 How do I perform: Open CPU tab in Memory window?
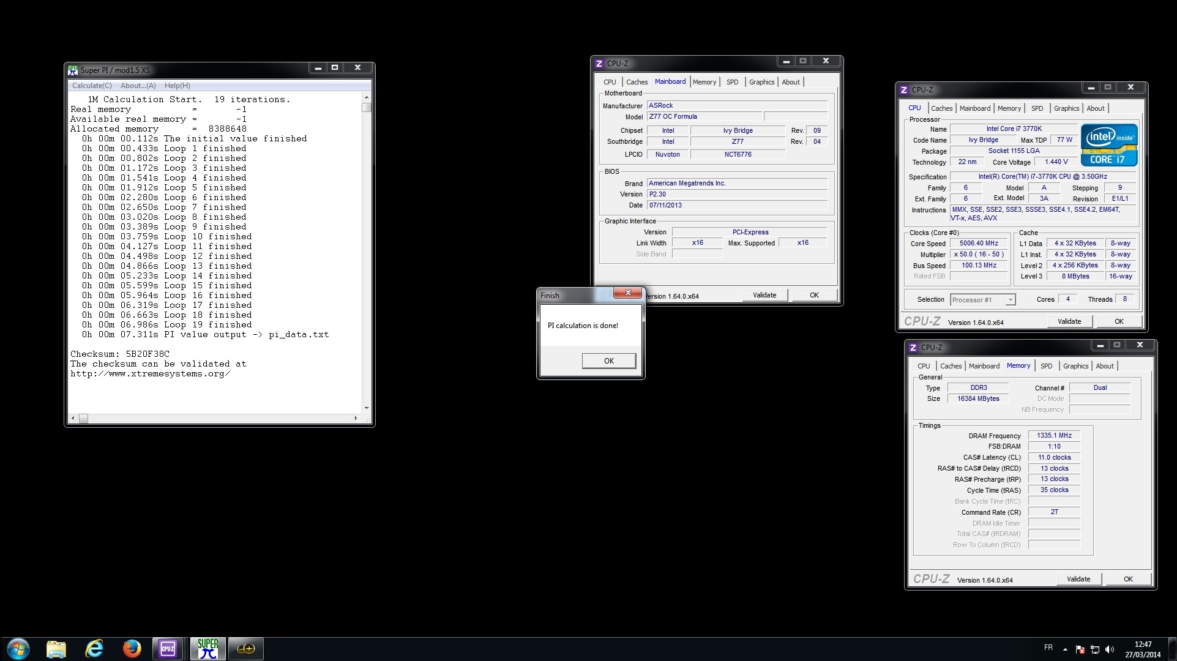click(x=924, y=366)
